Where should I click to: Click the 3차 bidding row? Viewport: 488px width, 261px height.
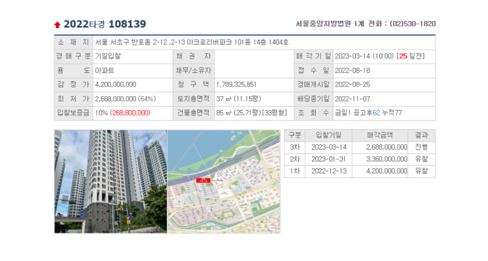359,148
